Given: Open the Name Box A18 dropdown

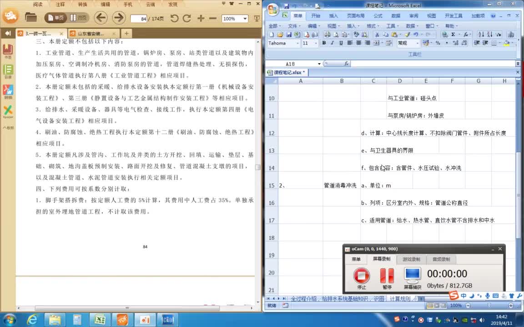Looking at the screenshot, I should point(319,64).
